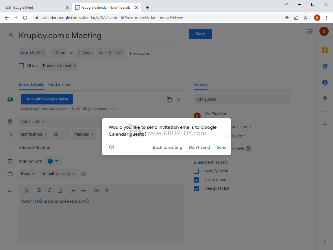Select the Guests tab
Viewport: 333px width, 250px height.
coord(201,84)
